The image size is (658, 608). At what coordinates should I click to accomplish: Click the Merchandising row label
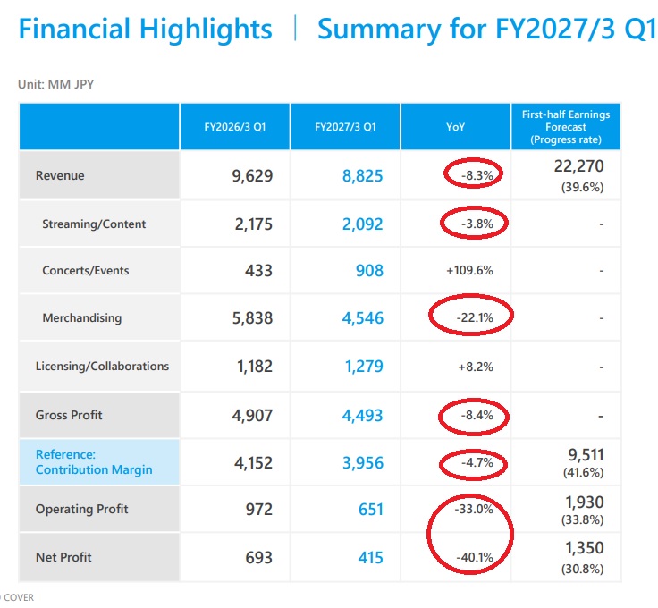[82, 318]
